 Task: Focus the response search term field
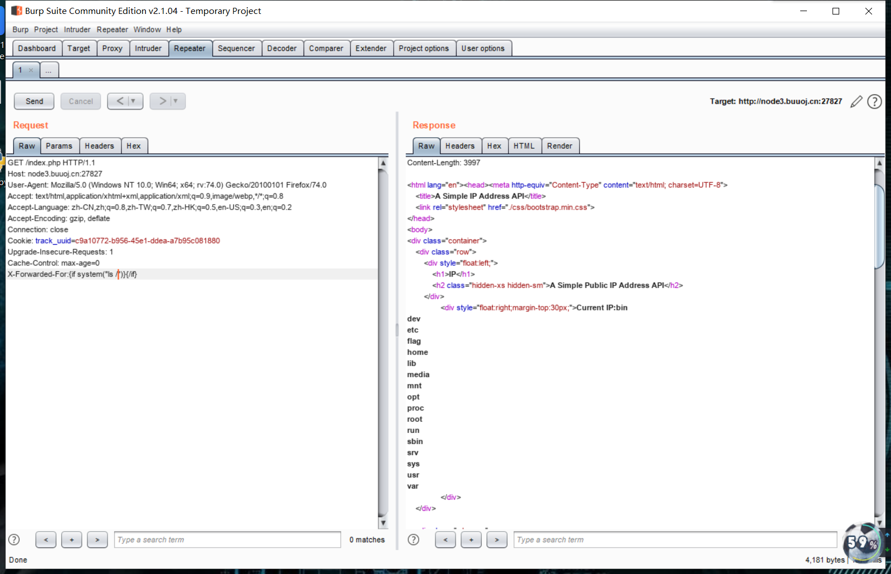point(675,539)
